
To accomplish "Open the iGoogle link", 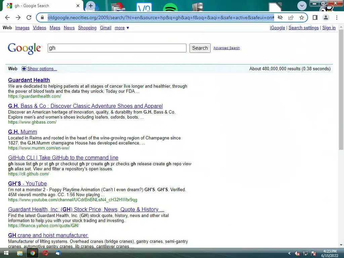I will click(x=277, y=28).
